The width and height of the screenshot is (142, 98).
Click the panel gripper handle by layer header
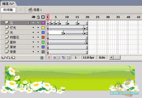2,17
